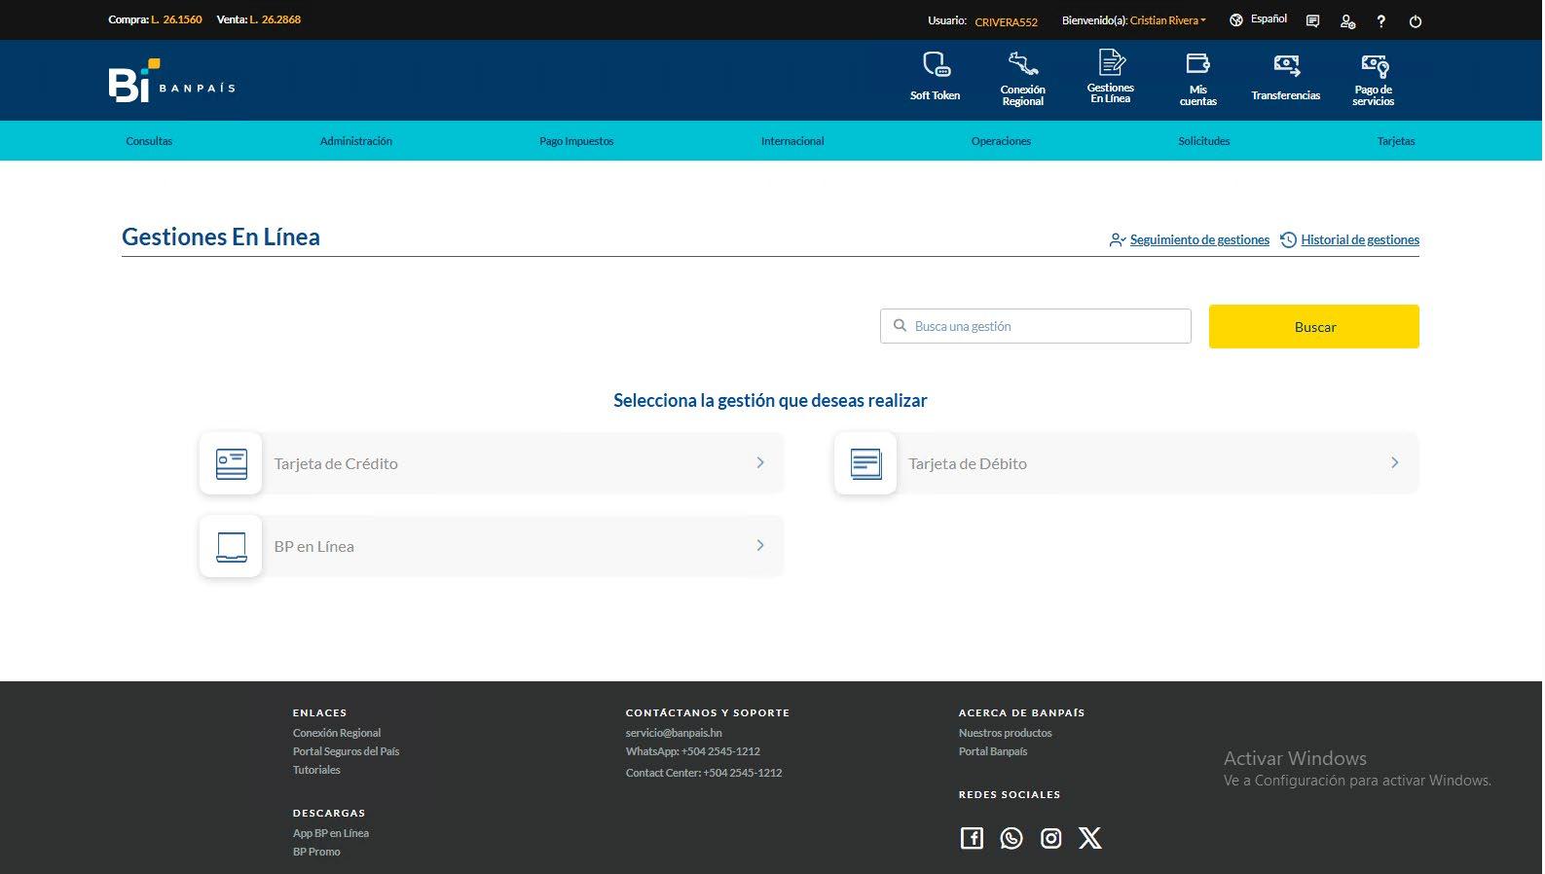
Task: Select the BP en Línea option
Action: [492, 546]
